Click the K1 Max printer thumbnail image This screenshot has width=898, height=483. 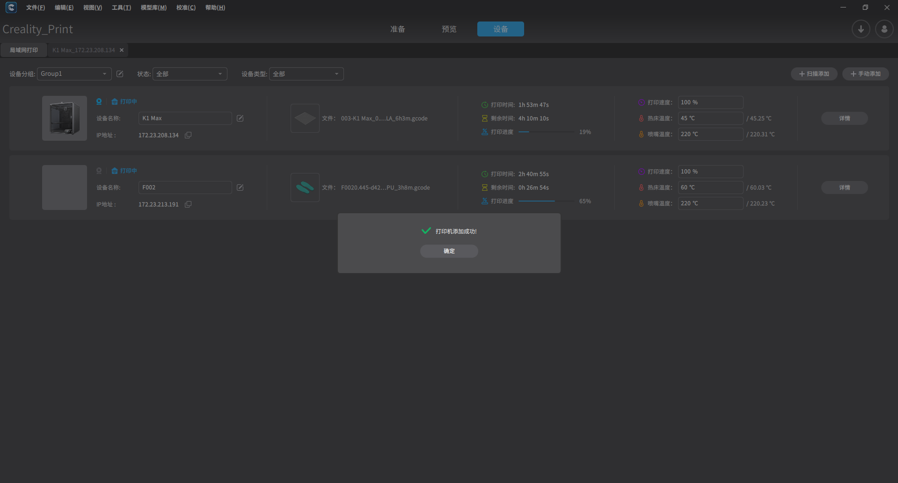(65, 118)
